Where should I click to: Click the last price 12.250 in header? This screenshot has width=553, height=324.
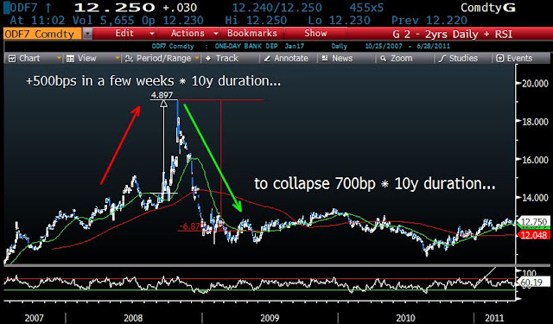tap(115, 8)
